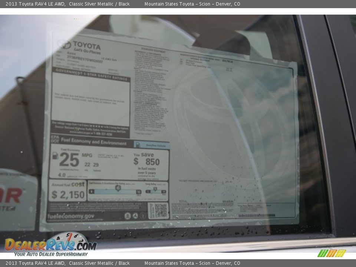Click footer caption 'Mountain States Toyota - Scion - Denver, CO'
356x267 pixels.
[x=192, y=263]
